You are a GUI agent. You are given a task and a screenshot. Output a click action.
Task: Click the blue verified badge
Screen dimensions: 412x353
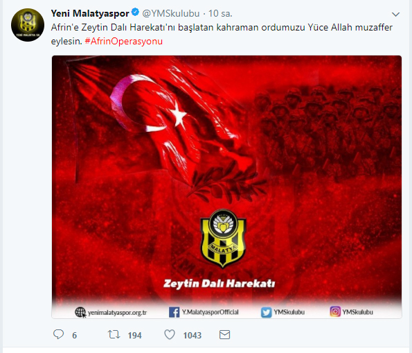[135, 12]
